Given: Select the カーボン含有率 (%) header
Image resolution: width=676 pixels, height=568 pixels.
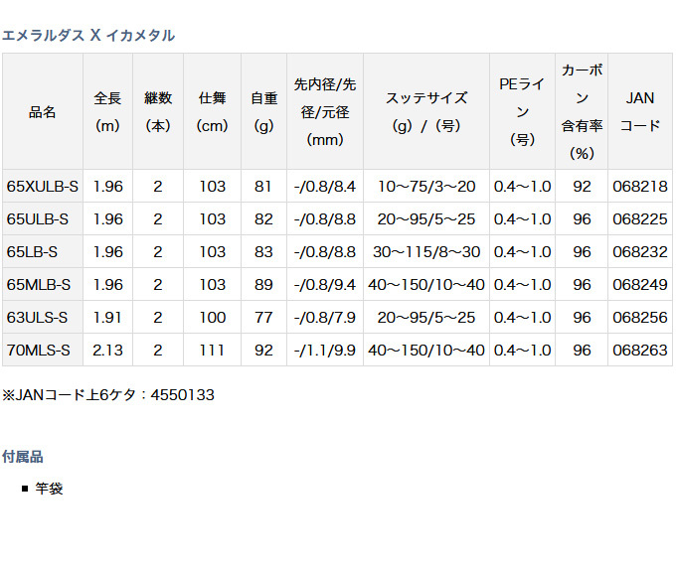Looking at the screenshot, I should [582, 112].
